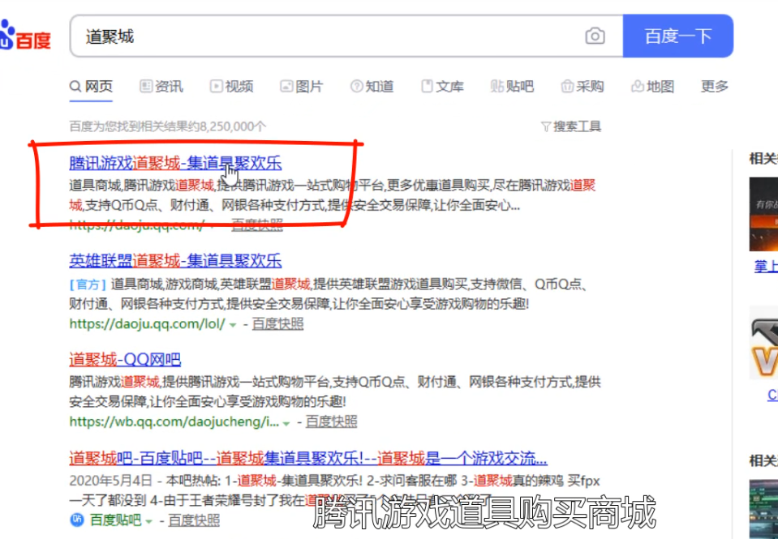Open first related thumbnail in right sidebar
The image size is (778, 539).
click(x=763, y=214)
